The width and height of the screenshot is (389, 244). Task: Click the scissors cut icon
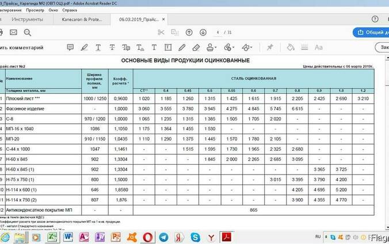161,32
